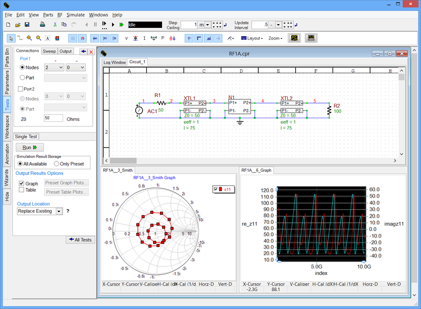
Task: Select the Only Preset radio button
Action: coord(56,164)
